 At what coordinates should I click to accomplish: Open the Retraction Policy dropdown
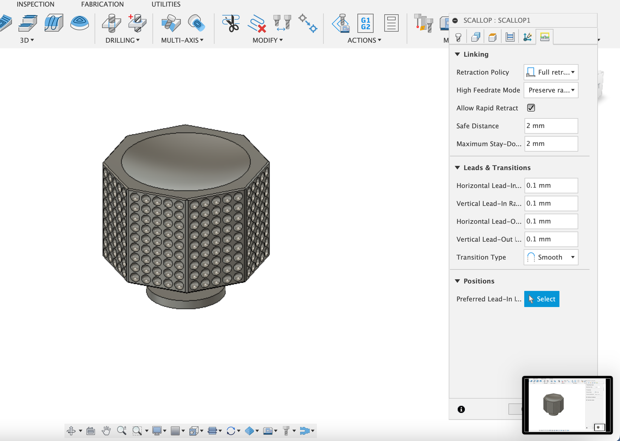[551, 72]
